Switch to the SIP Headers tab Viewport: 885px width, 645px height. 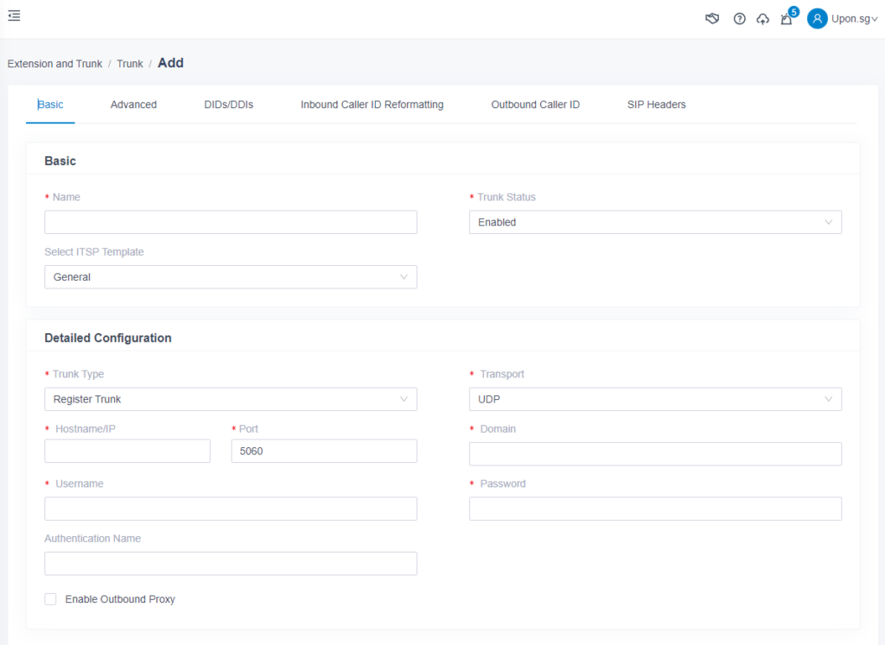656,104
